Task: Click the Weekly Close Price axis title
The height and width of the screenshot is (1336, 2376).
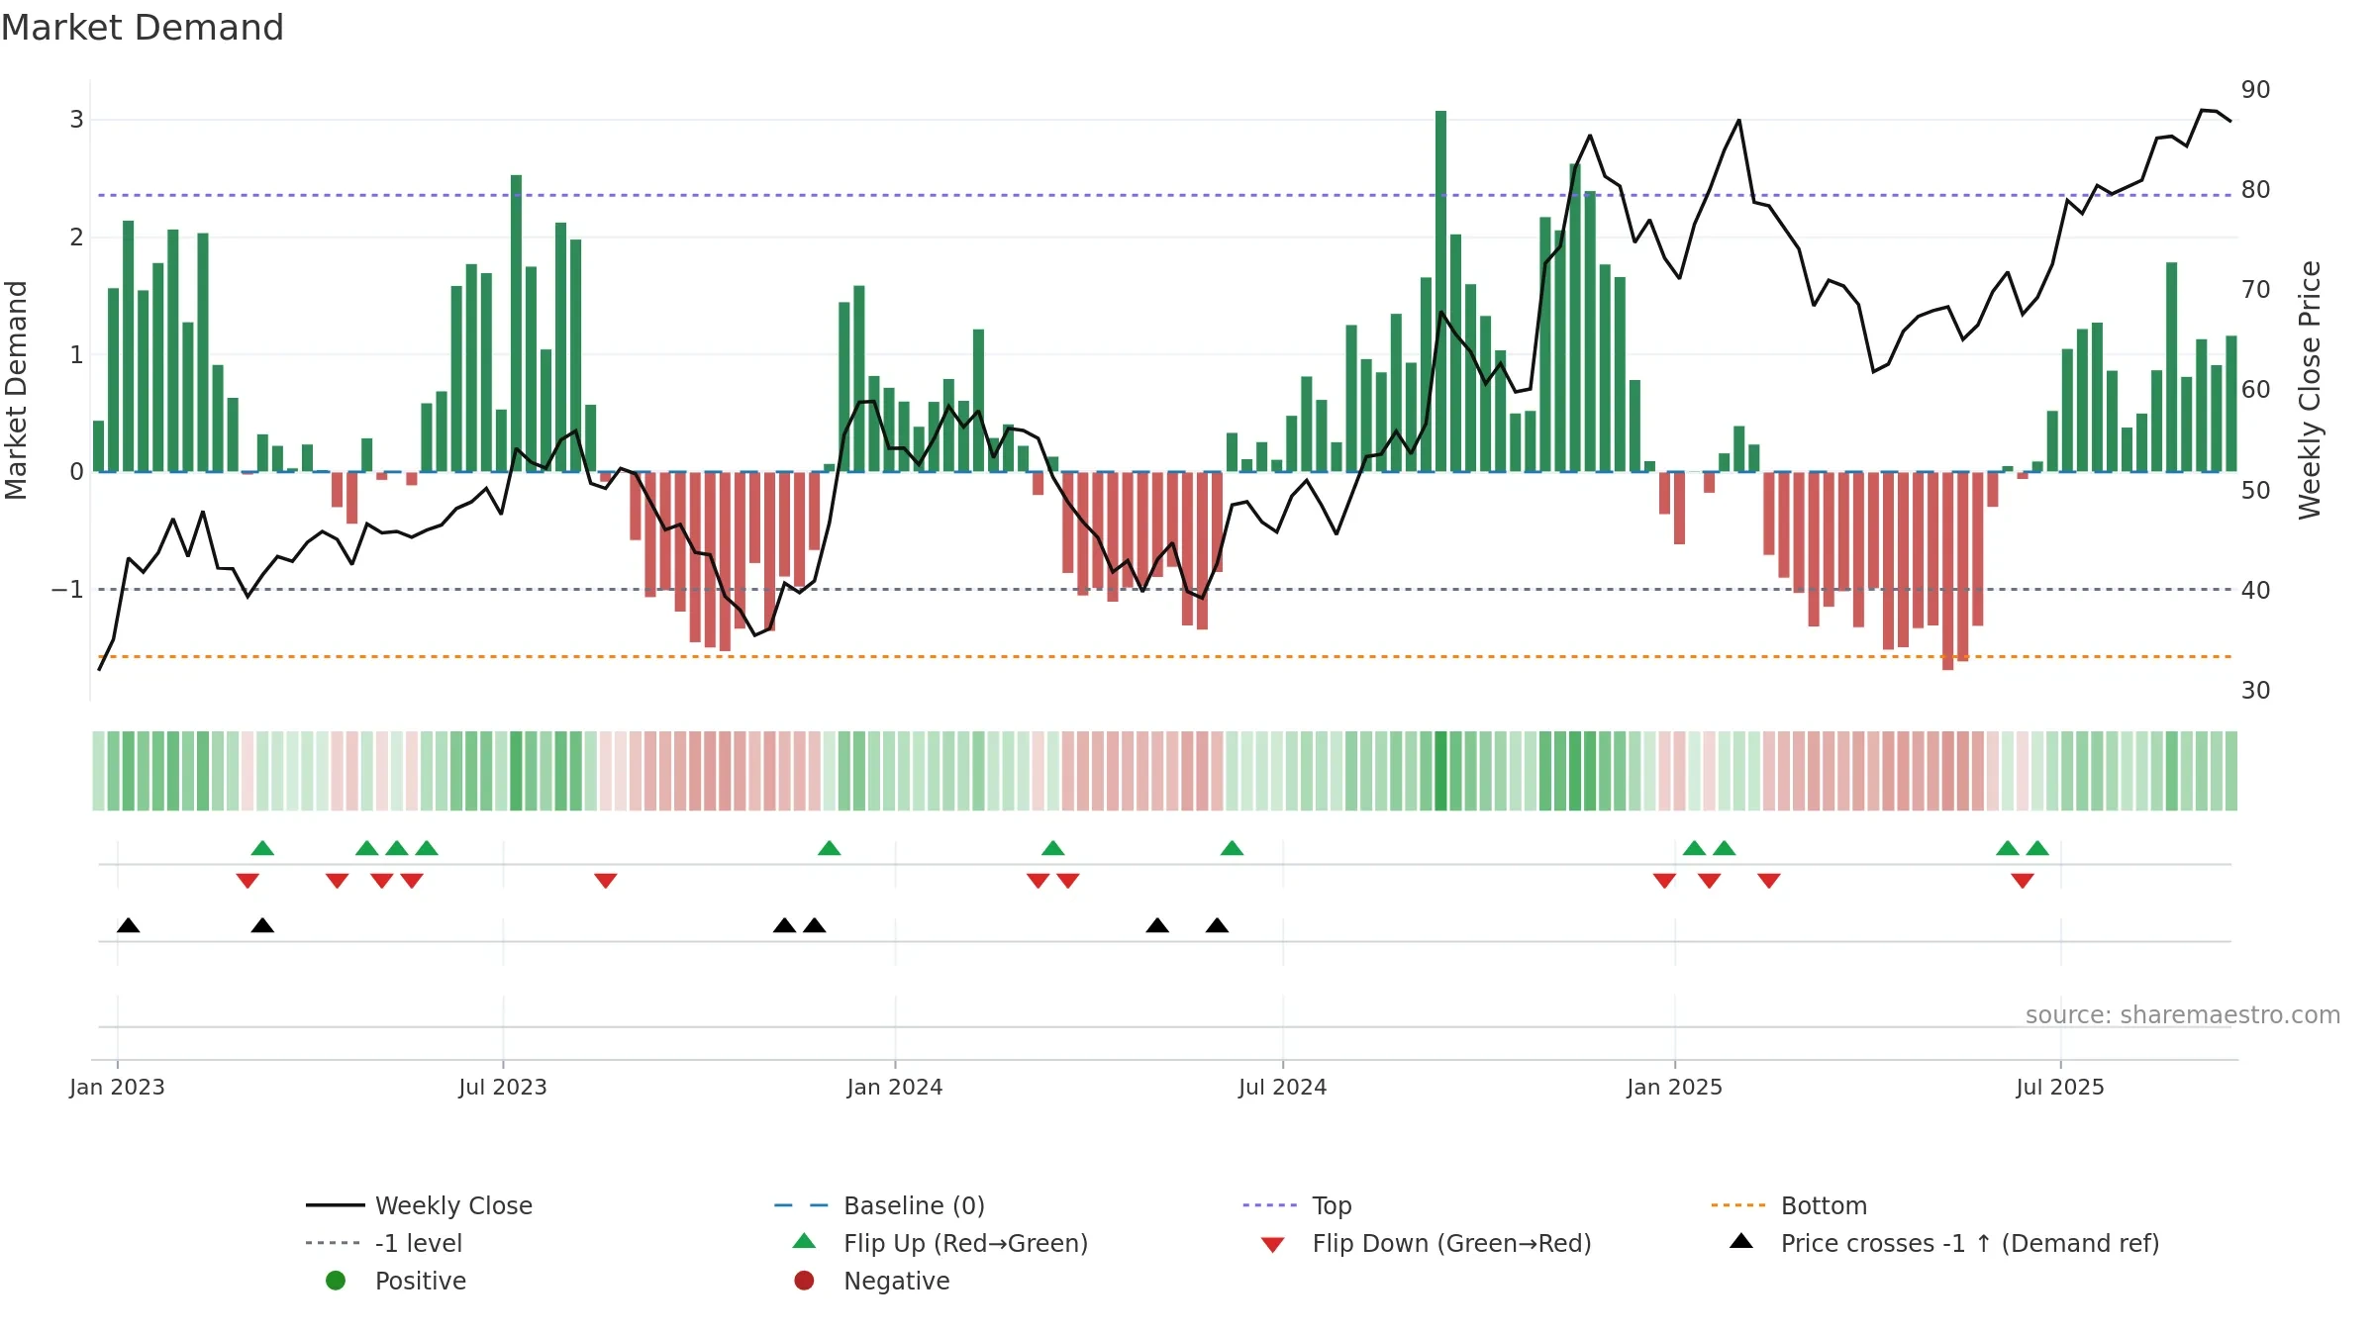Action: (x=2310, y=390)
